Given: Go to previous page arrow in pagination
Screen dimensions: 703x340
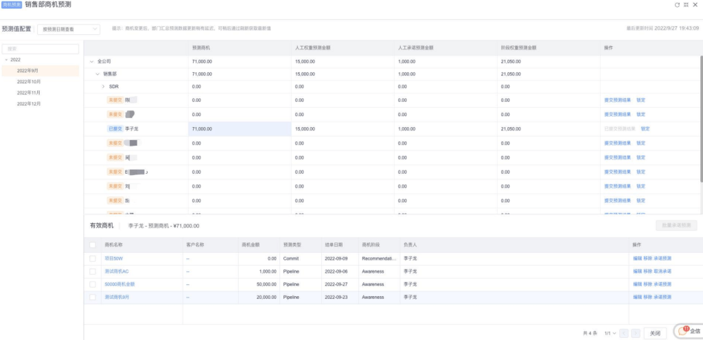Looking at the screenshot, I should click(x=624, y=333).
